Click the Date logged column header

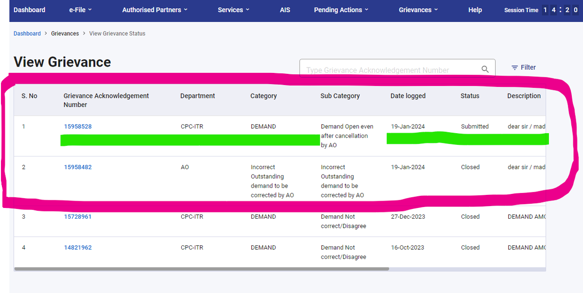click(408, 96)
